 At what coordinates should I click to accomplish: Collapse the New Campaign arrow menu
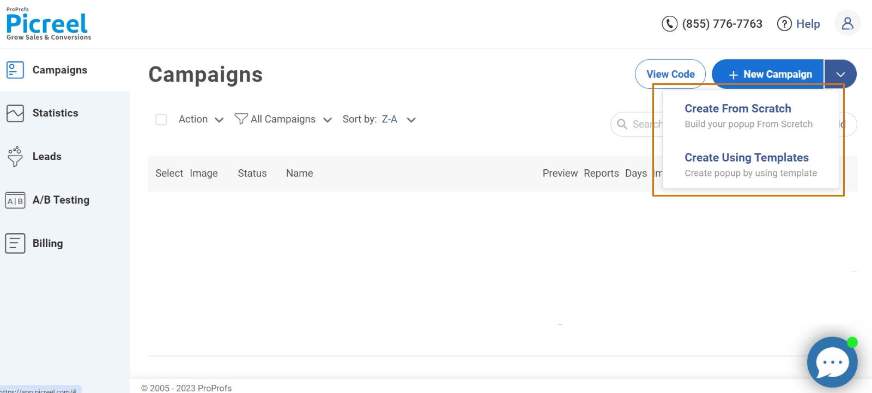coord(840,74)
